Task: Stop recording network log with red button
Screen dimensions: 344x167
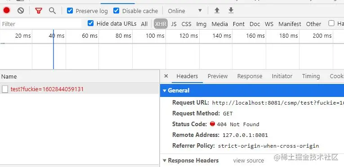Action: coord(7,10)
